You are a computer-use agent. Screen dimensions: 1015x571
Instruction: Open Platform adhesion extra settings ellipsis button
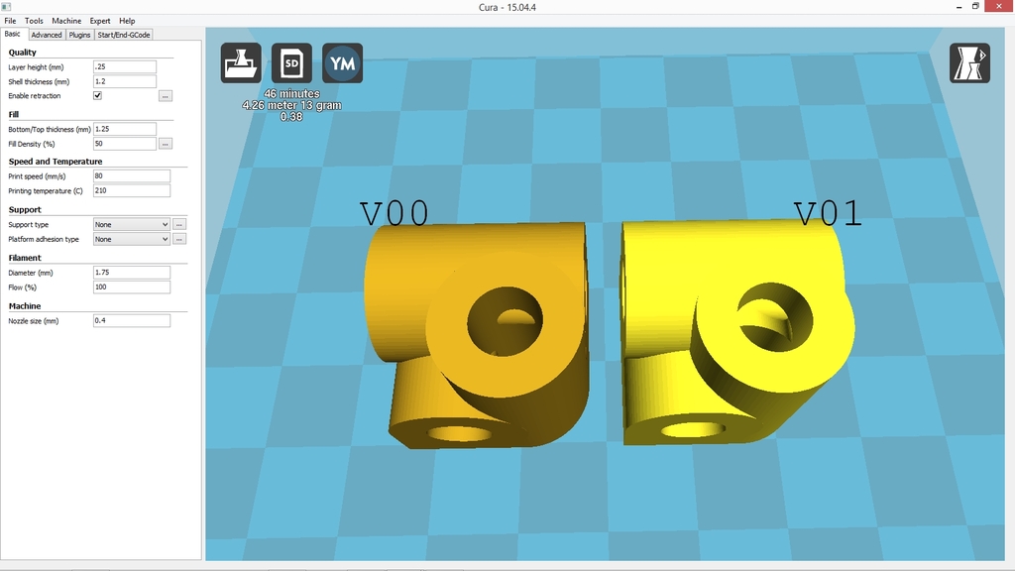[x=179, y=239]
